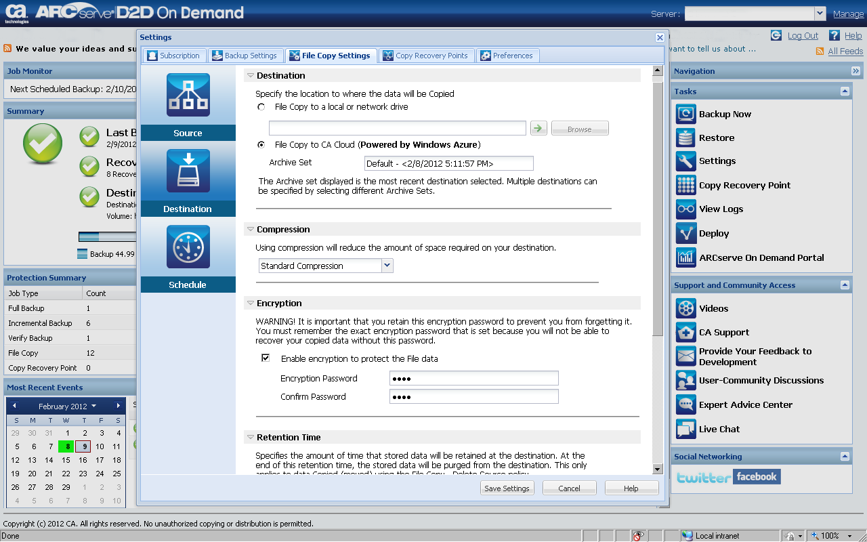The image size is (867, 542).
Task: Open the Standard Compression dropdown
Action: pos(387,266)
